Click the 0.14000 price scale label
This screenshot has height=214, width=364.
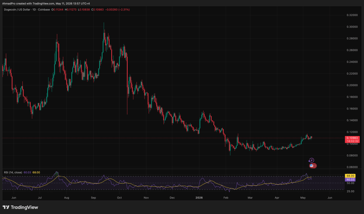[x=352, y=120]
